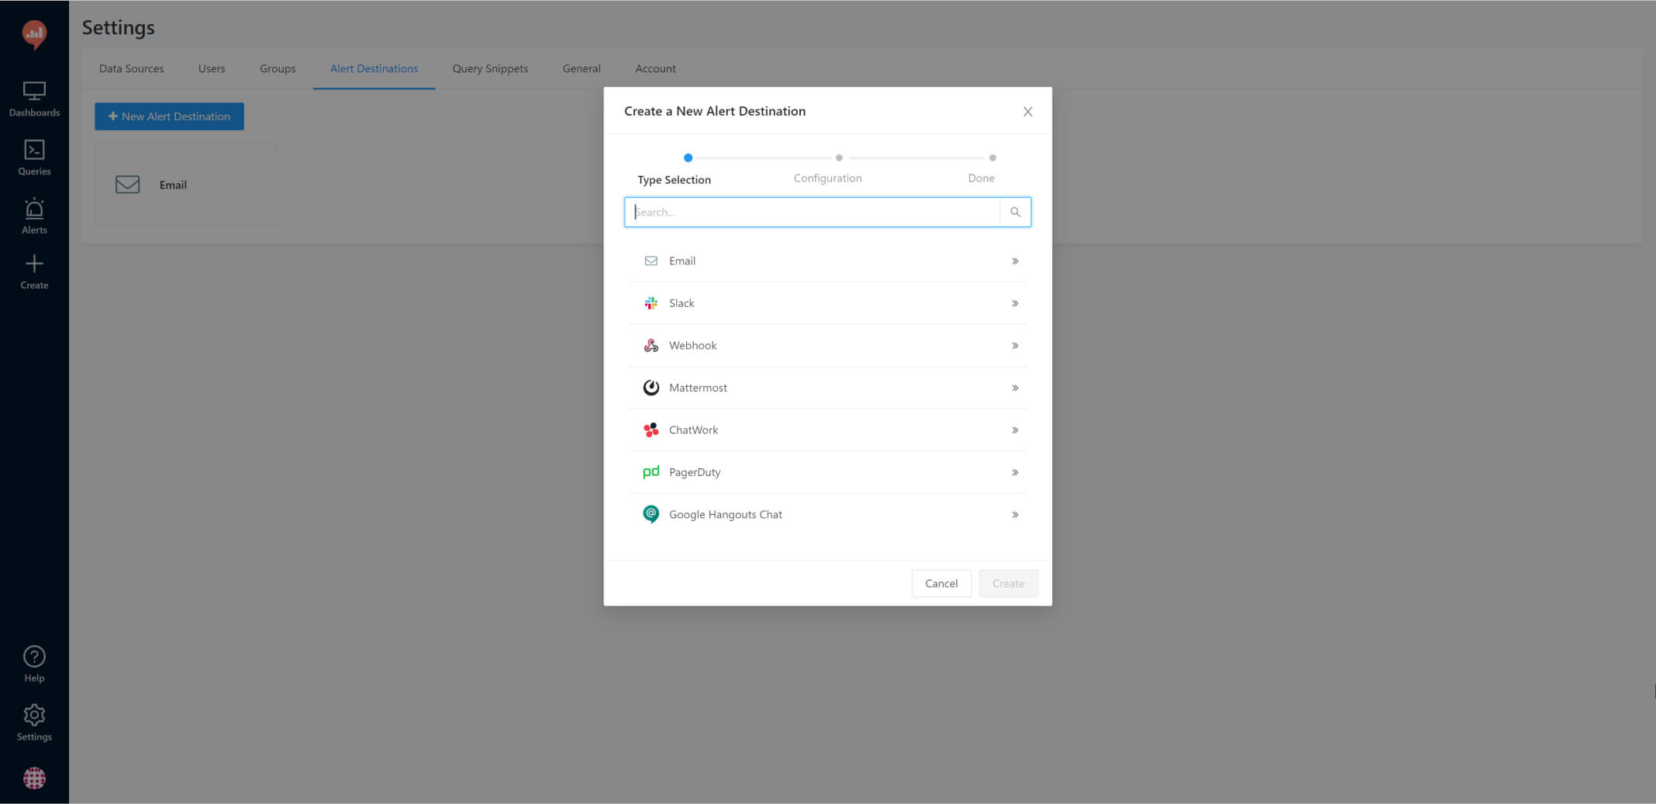Close the Create Alert Destination dialog
The image size is (1656, 804).
click(1028, 112)
